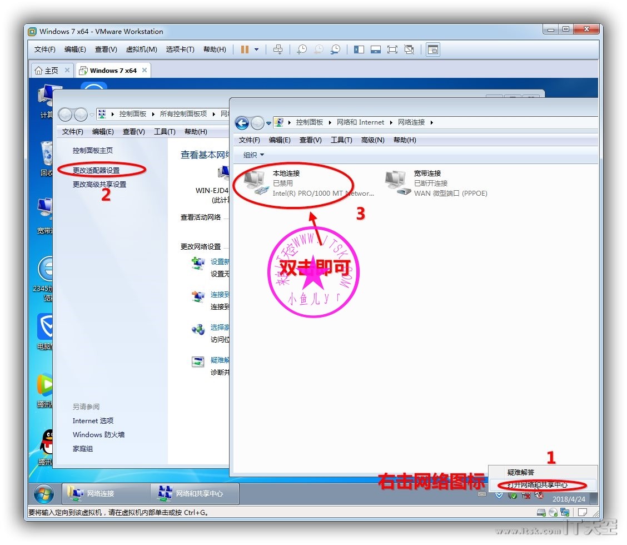Open the power options dropdown beside pause
This screenshot has width=627, height=545.
click(256, 49)
